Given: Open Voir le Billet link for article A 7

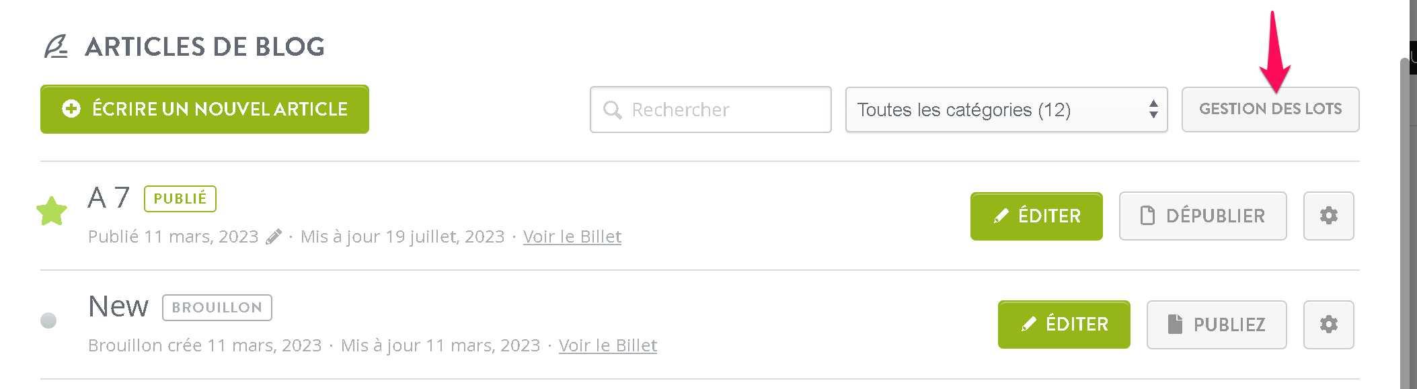Looking at the screenshot, I should click(572, 236).
